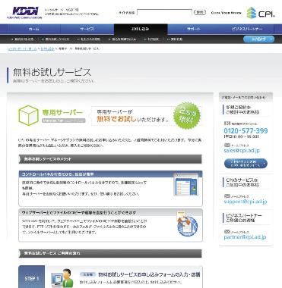Click the green cube 専用サーバー icon
The image size is (282, 288).
click(28, 115)
